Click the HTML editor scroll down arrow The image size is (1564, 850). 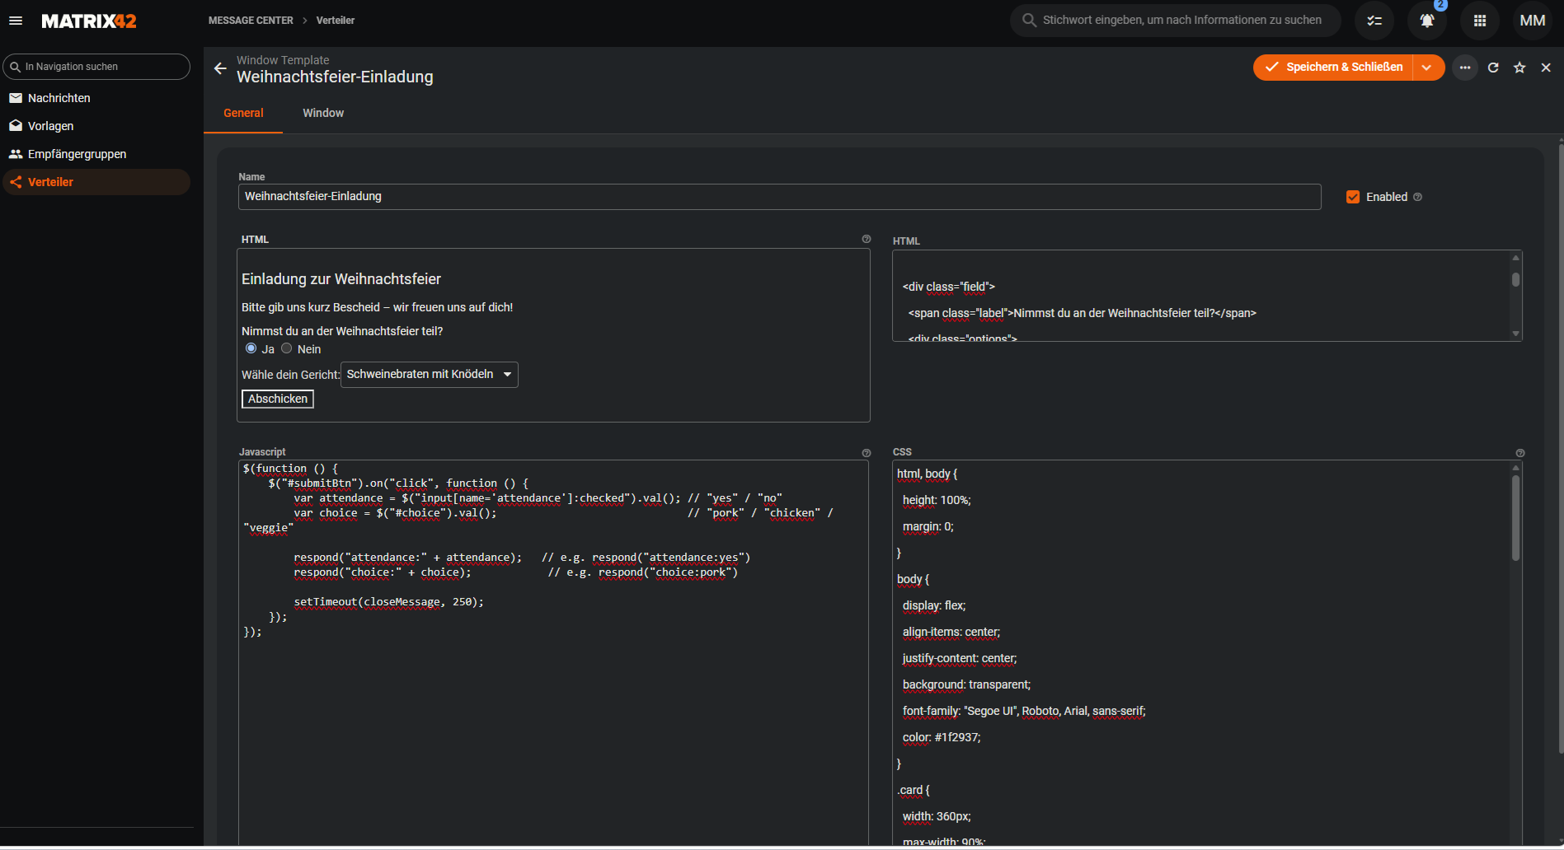point(1515,334)
